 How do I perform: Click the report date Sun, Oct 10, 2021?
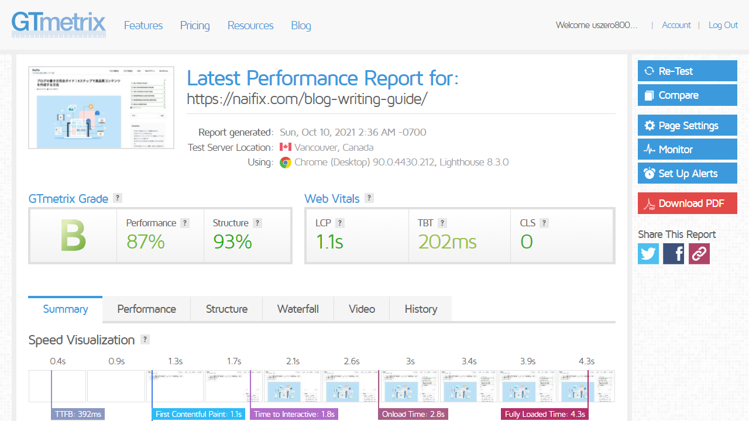click(x=353, y=132)
